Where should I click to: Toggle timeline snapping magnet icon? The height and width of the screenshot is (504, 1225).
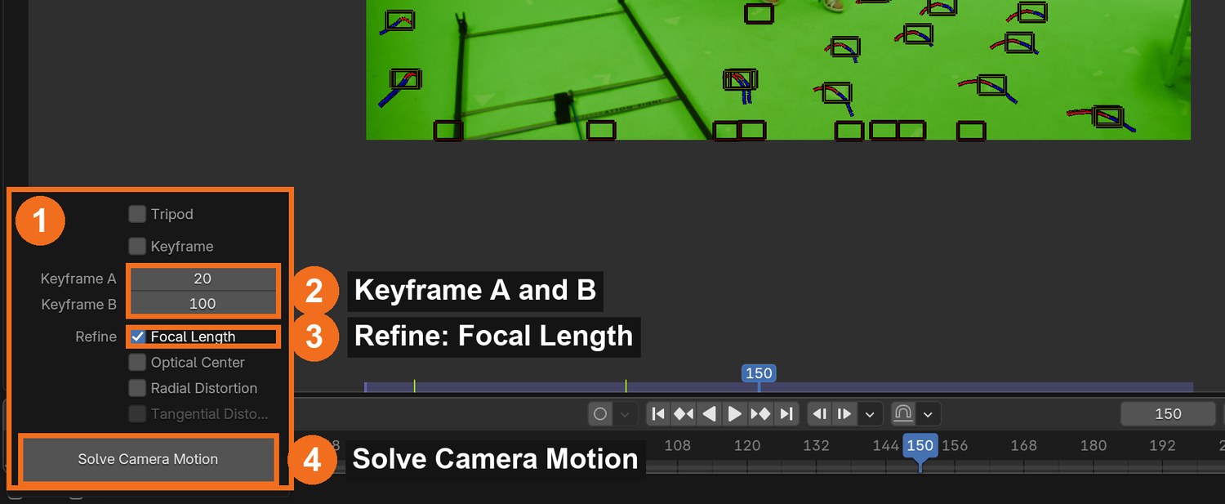[902, 414]
